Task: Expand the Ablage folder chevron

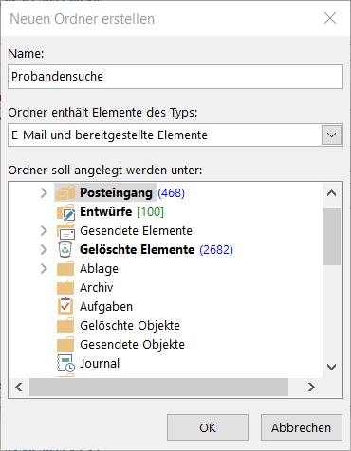Action: click(x=44, y=269)
